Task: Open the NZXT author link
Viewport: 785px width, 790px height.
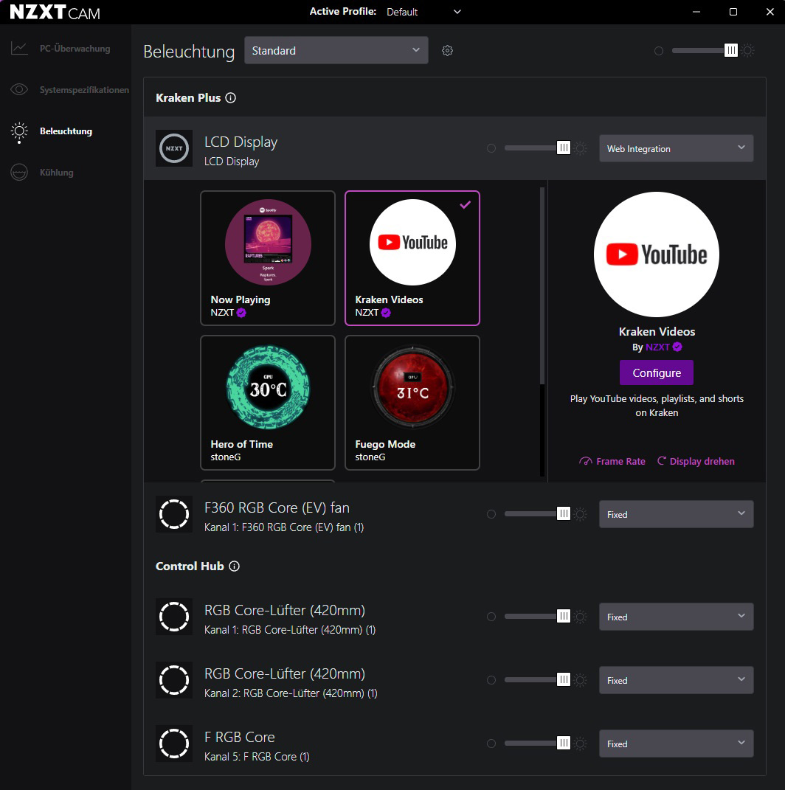Action: click(657, 347)
